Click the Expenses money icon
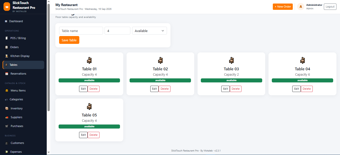 tap(7, 152)
